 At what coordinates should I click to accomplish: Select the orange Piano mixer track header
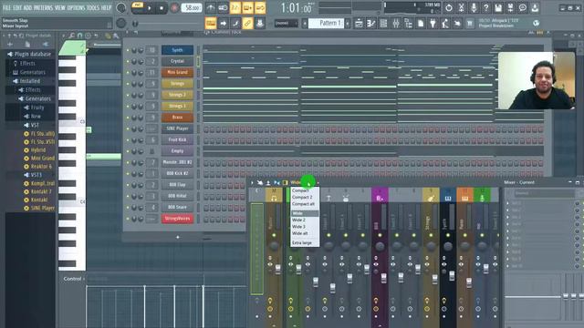click(x=464, y=195)
